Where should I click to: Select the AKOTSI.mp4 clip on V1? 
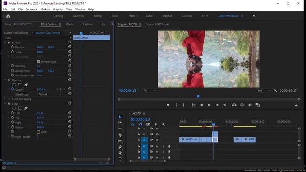click(x=189, y=140)
